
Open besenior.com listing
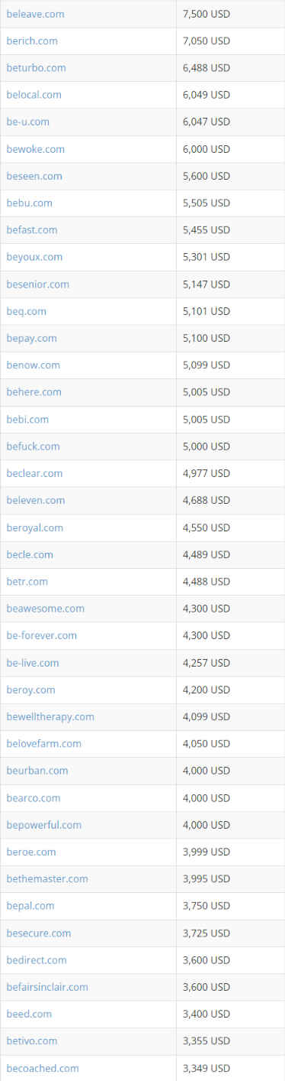[x=37, y=284]
